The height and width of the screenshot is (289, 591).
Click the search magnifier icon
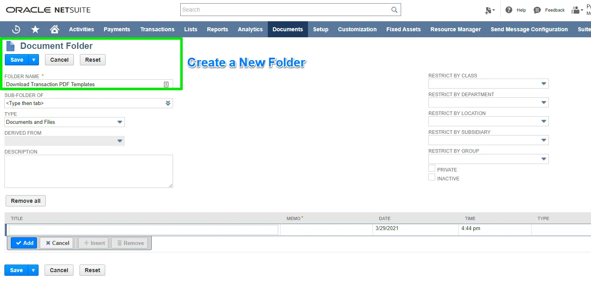(395, 10)
